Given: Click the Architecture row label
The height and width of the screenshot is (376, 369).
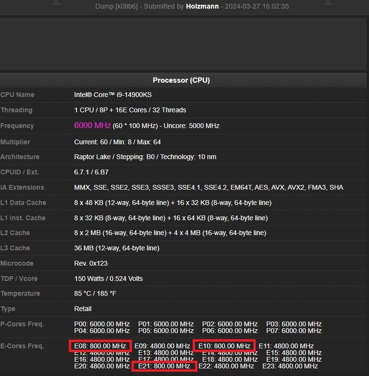Looking at the screenshot, I should [20, 157].
